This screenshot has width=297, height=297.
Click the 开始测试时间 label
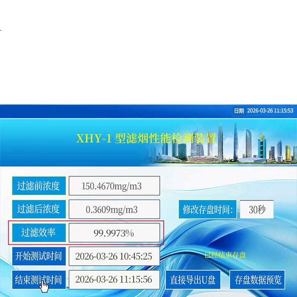tap(39, 256)
